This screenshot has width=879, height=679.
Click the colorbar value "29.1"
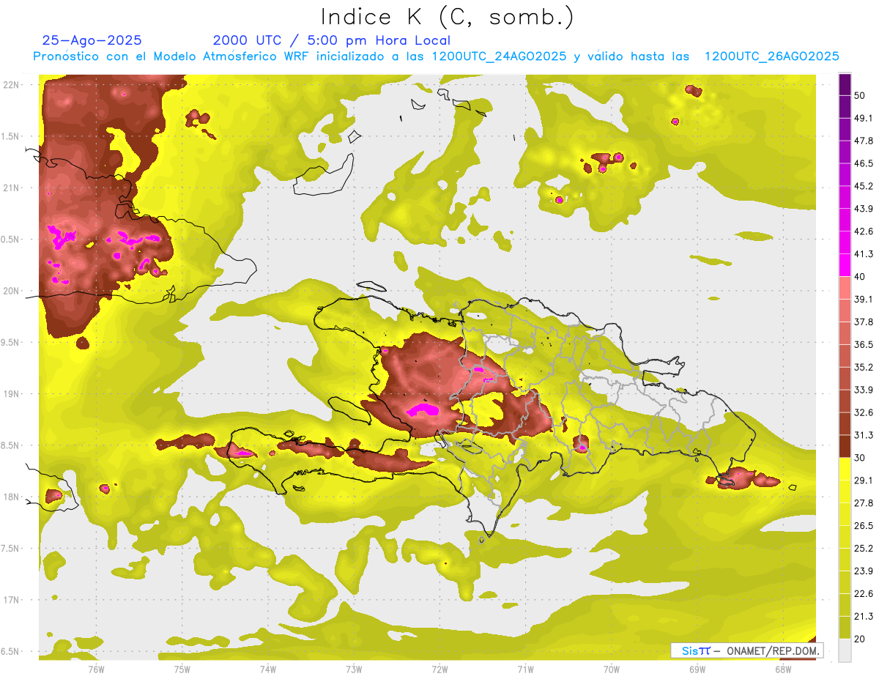click(x=864, y=481)
